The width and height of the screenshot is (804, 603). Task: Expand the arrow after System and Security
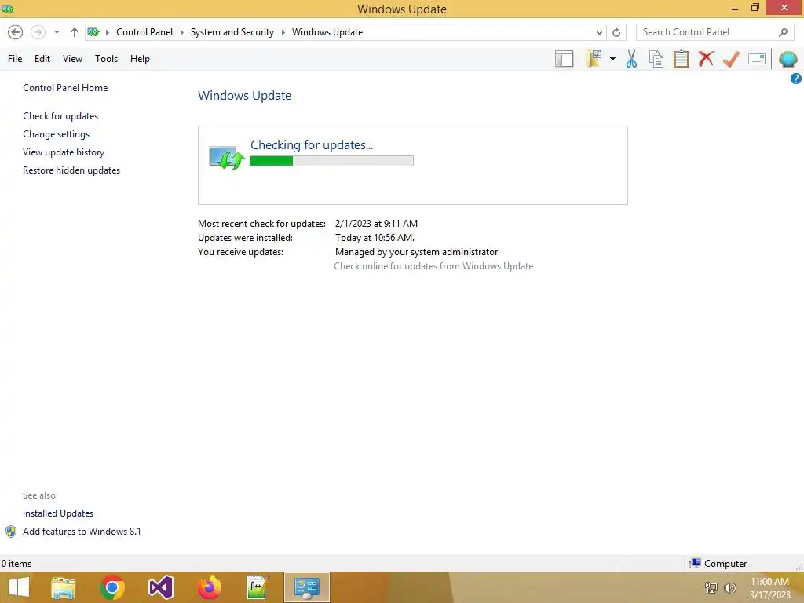pos(283,32)
